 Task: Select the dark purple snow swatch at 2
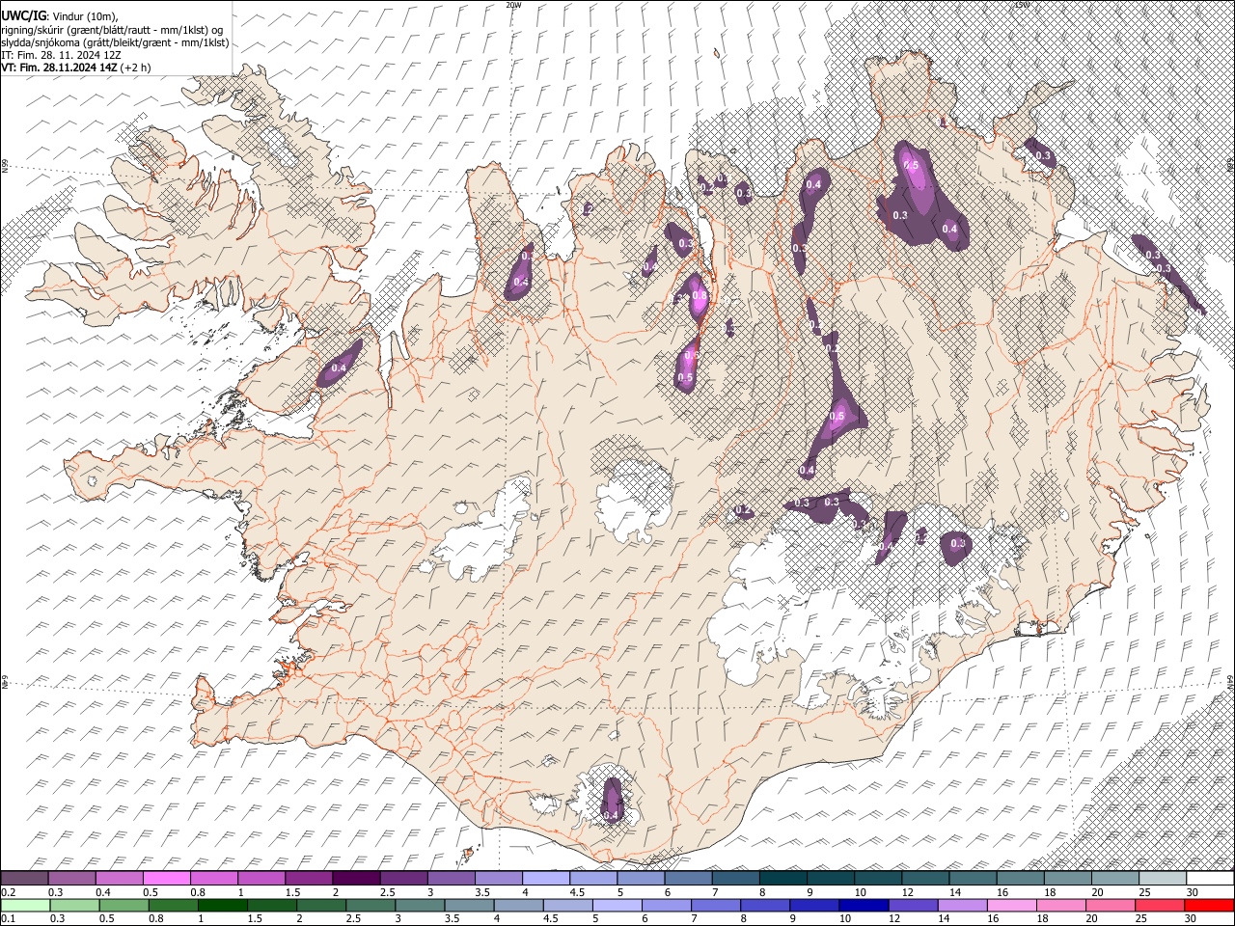(x=356, y=879)
